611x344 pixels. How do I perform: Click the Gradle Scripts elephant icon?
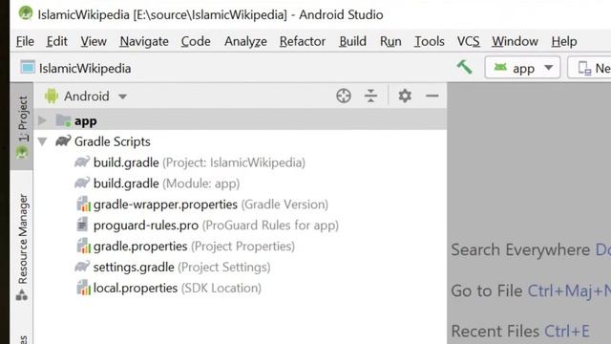point(63,141)
